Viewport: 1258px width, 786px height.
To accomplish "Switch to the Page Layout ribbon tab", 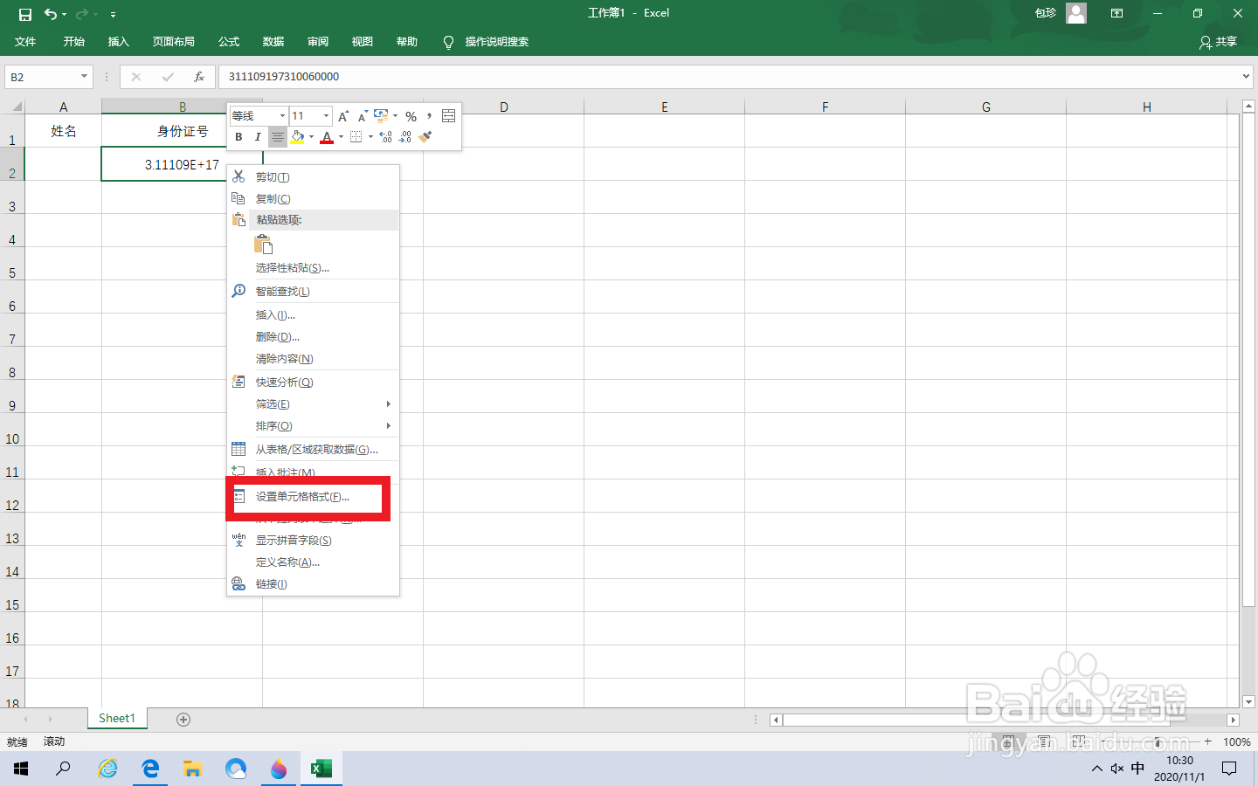I will click(x=173, y=41).
